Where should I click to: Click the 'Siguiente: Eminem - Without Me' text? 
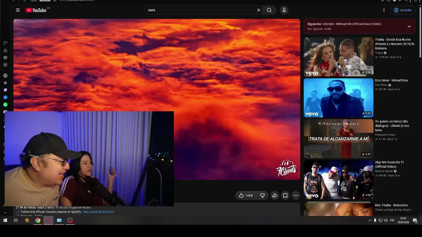click(x=344, y=24)
